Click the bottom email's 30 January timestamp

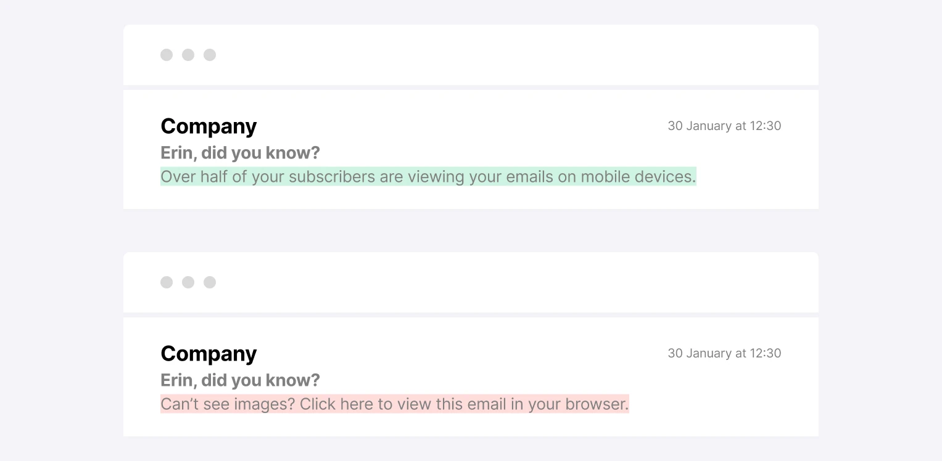(x=724, y=353)
